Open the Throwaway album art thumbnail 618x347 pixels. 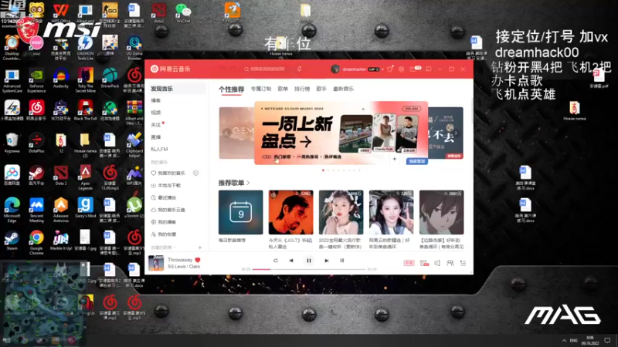(156, 263)
